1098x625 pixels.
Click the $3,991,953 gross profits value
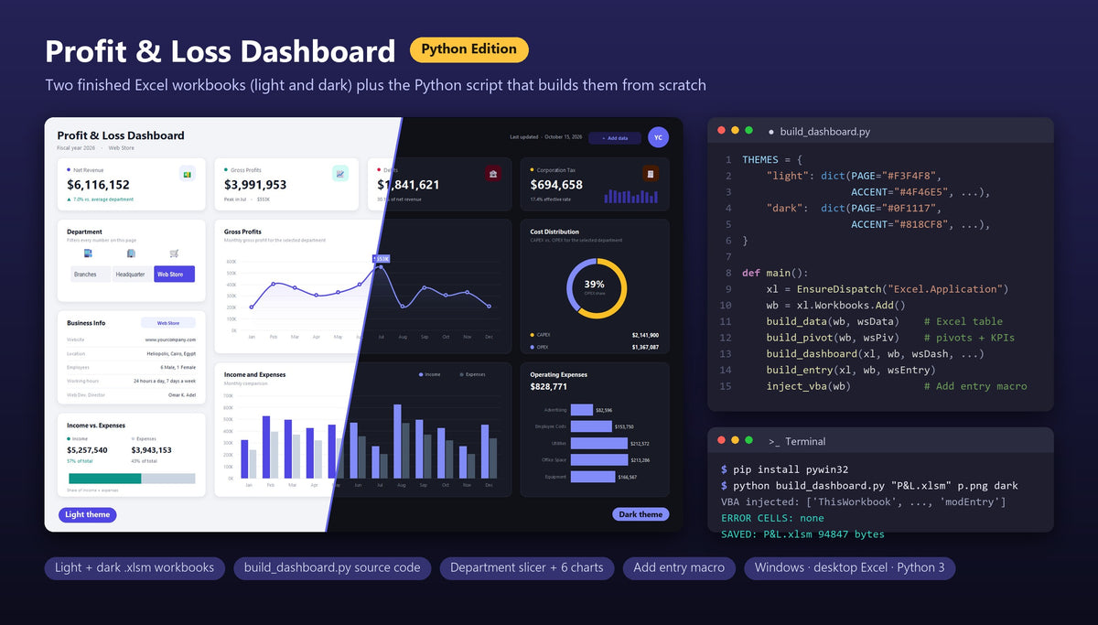(255, 185)
